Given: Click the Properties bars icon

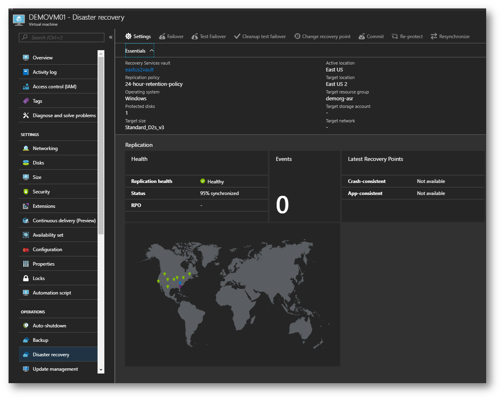Looking at the screenshot, I should [x=26, y=264].
